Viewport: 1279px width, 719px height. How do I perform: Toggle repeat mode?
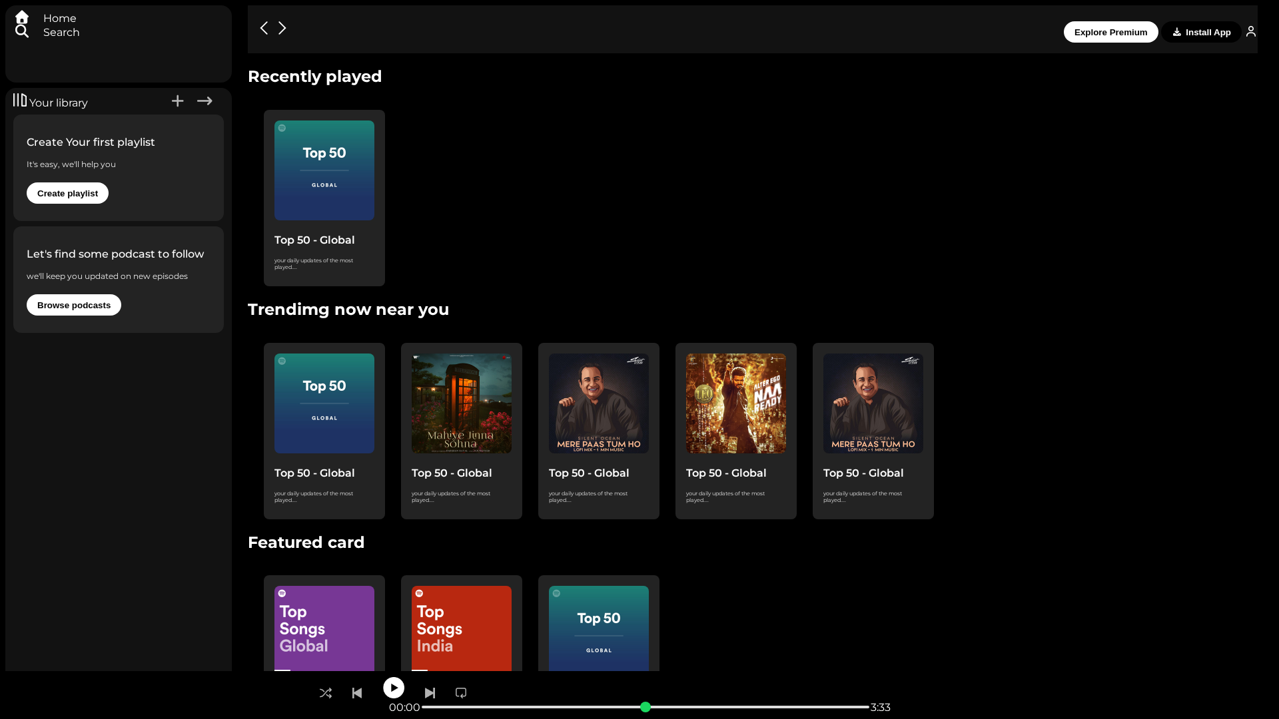pos(461,693)
